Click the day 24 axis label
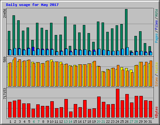This screenshot has width=160, height=125. tap(117, 122)
